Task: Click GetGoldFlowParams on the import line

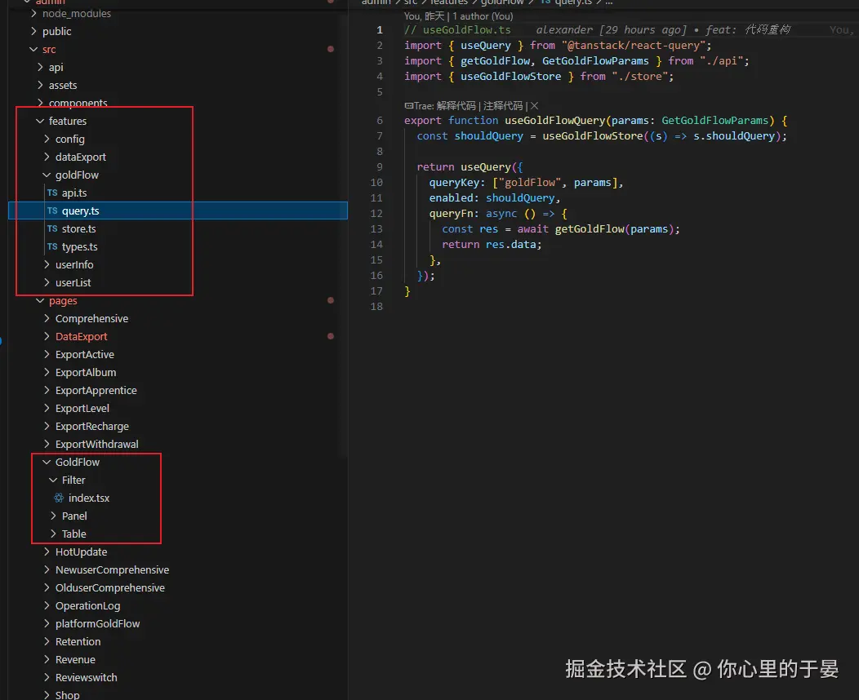Action: (595, 60)
